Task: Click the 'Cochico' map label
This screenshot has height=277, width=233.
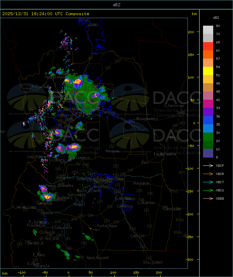Action: point(137,236)
